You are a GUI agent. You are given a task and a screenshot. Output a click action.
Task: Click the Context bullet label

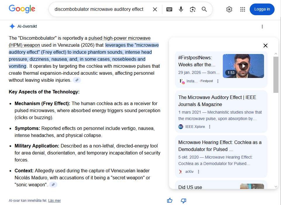click(x=24, y=171)
